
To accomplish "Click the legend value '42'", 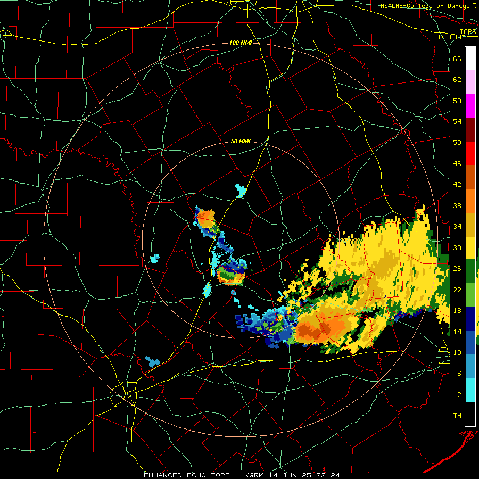I will (x=457, y=185).
